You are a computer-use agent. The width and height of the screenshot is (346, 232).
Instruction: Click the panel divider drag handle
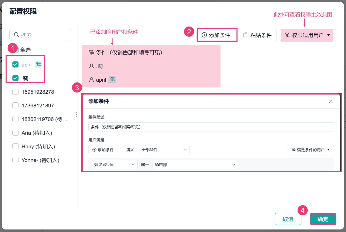click(78, 114)
